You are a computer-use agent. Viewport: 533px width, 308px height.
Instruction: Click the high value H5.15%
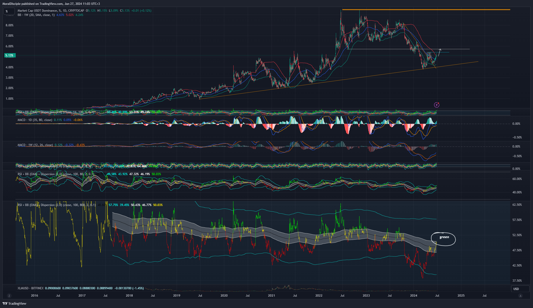102,11
